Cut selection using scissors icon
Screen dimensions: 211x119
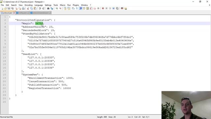[x=28, y=8]
